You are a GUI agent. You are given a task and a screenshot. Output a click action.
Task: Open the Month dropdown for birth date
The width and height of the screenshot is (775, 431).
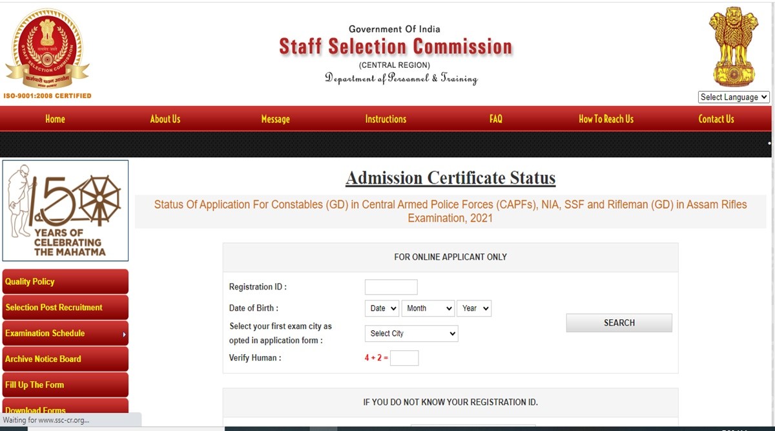428,308
